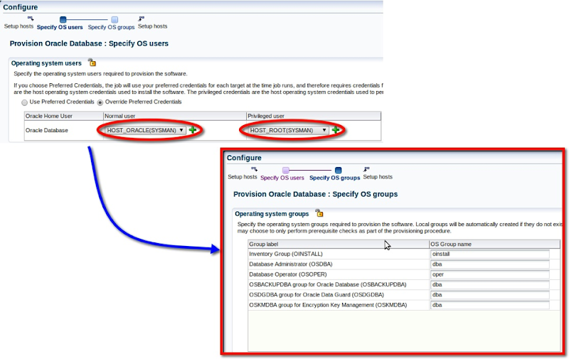This screenshot has width=569, height=359.
Task: Select Override Preferred Credentials radio button
Action: click(100, 102)
